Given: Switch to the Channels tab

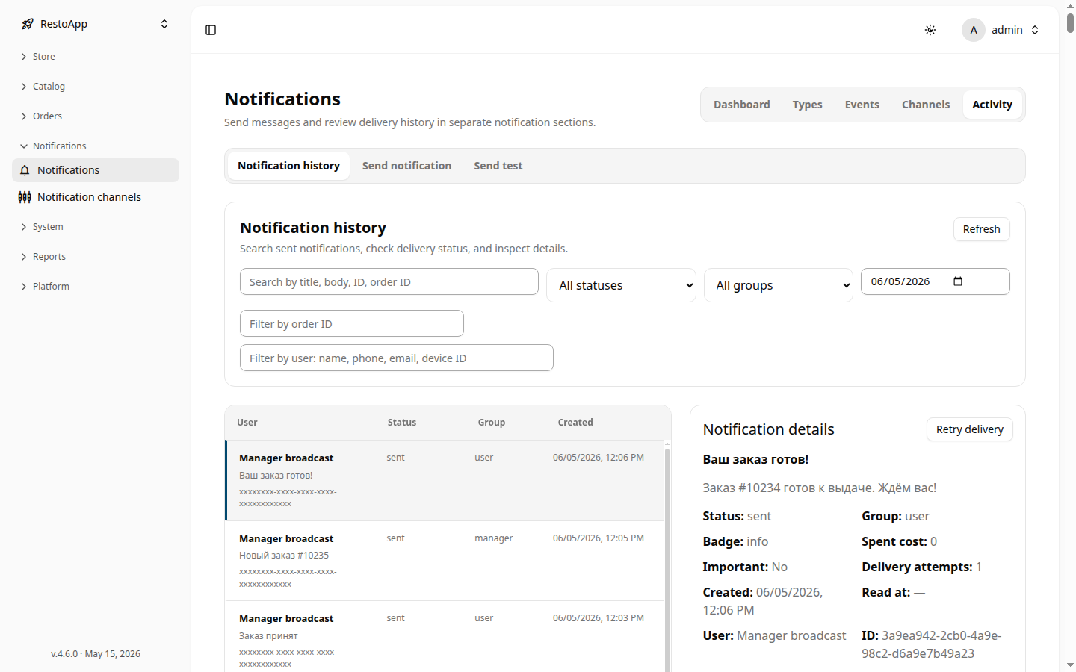Looking at the screenshot, I should coord(926,105).
